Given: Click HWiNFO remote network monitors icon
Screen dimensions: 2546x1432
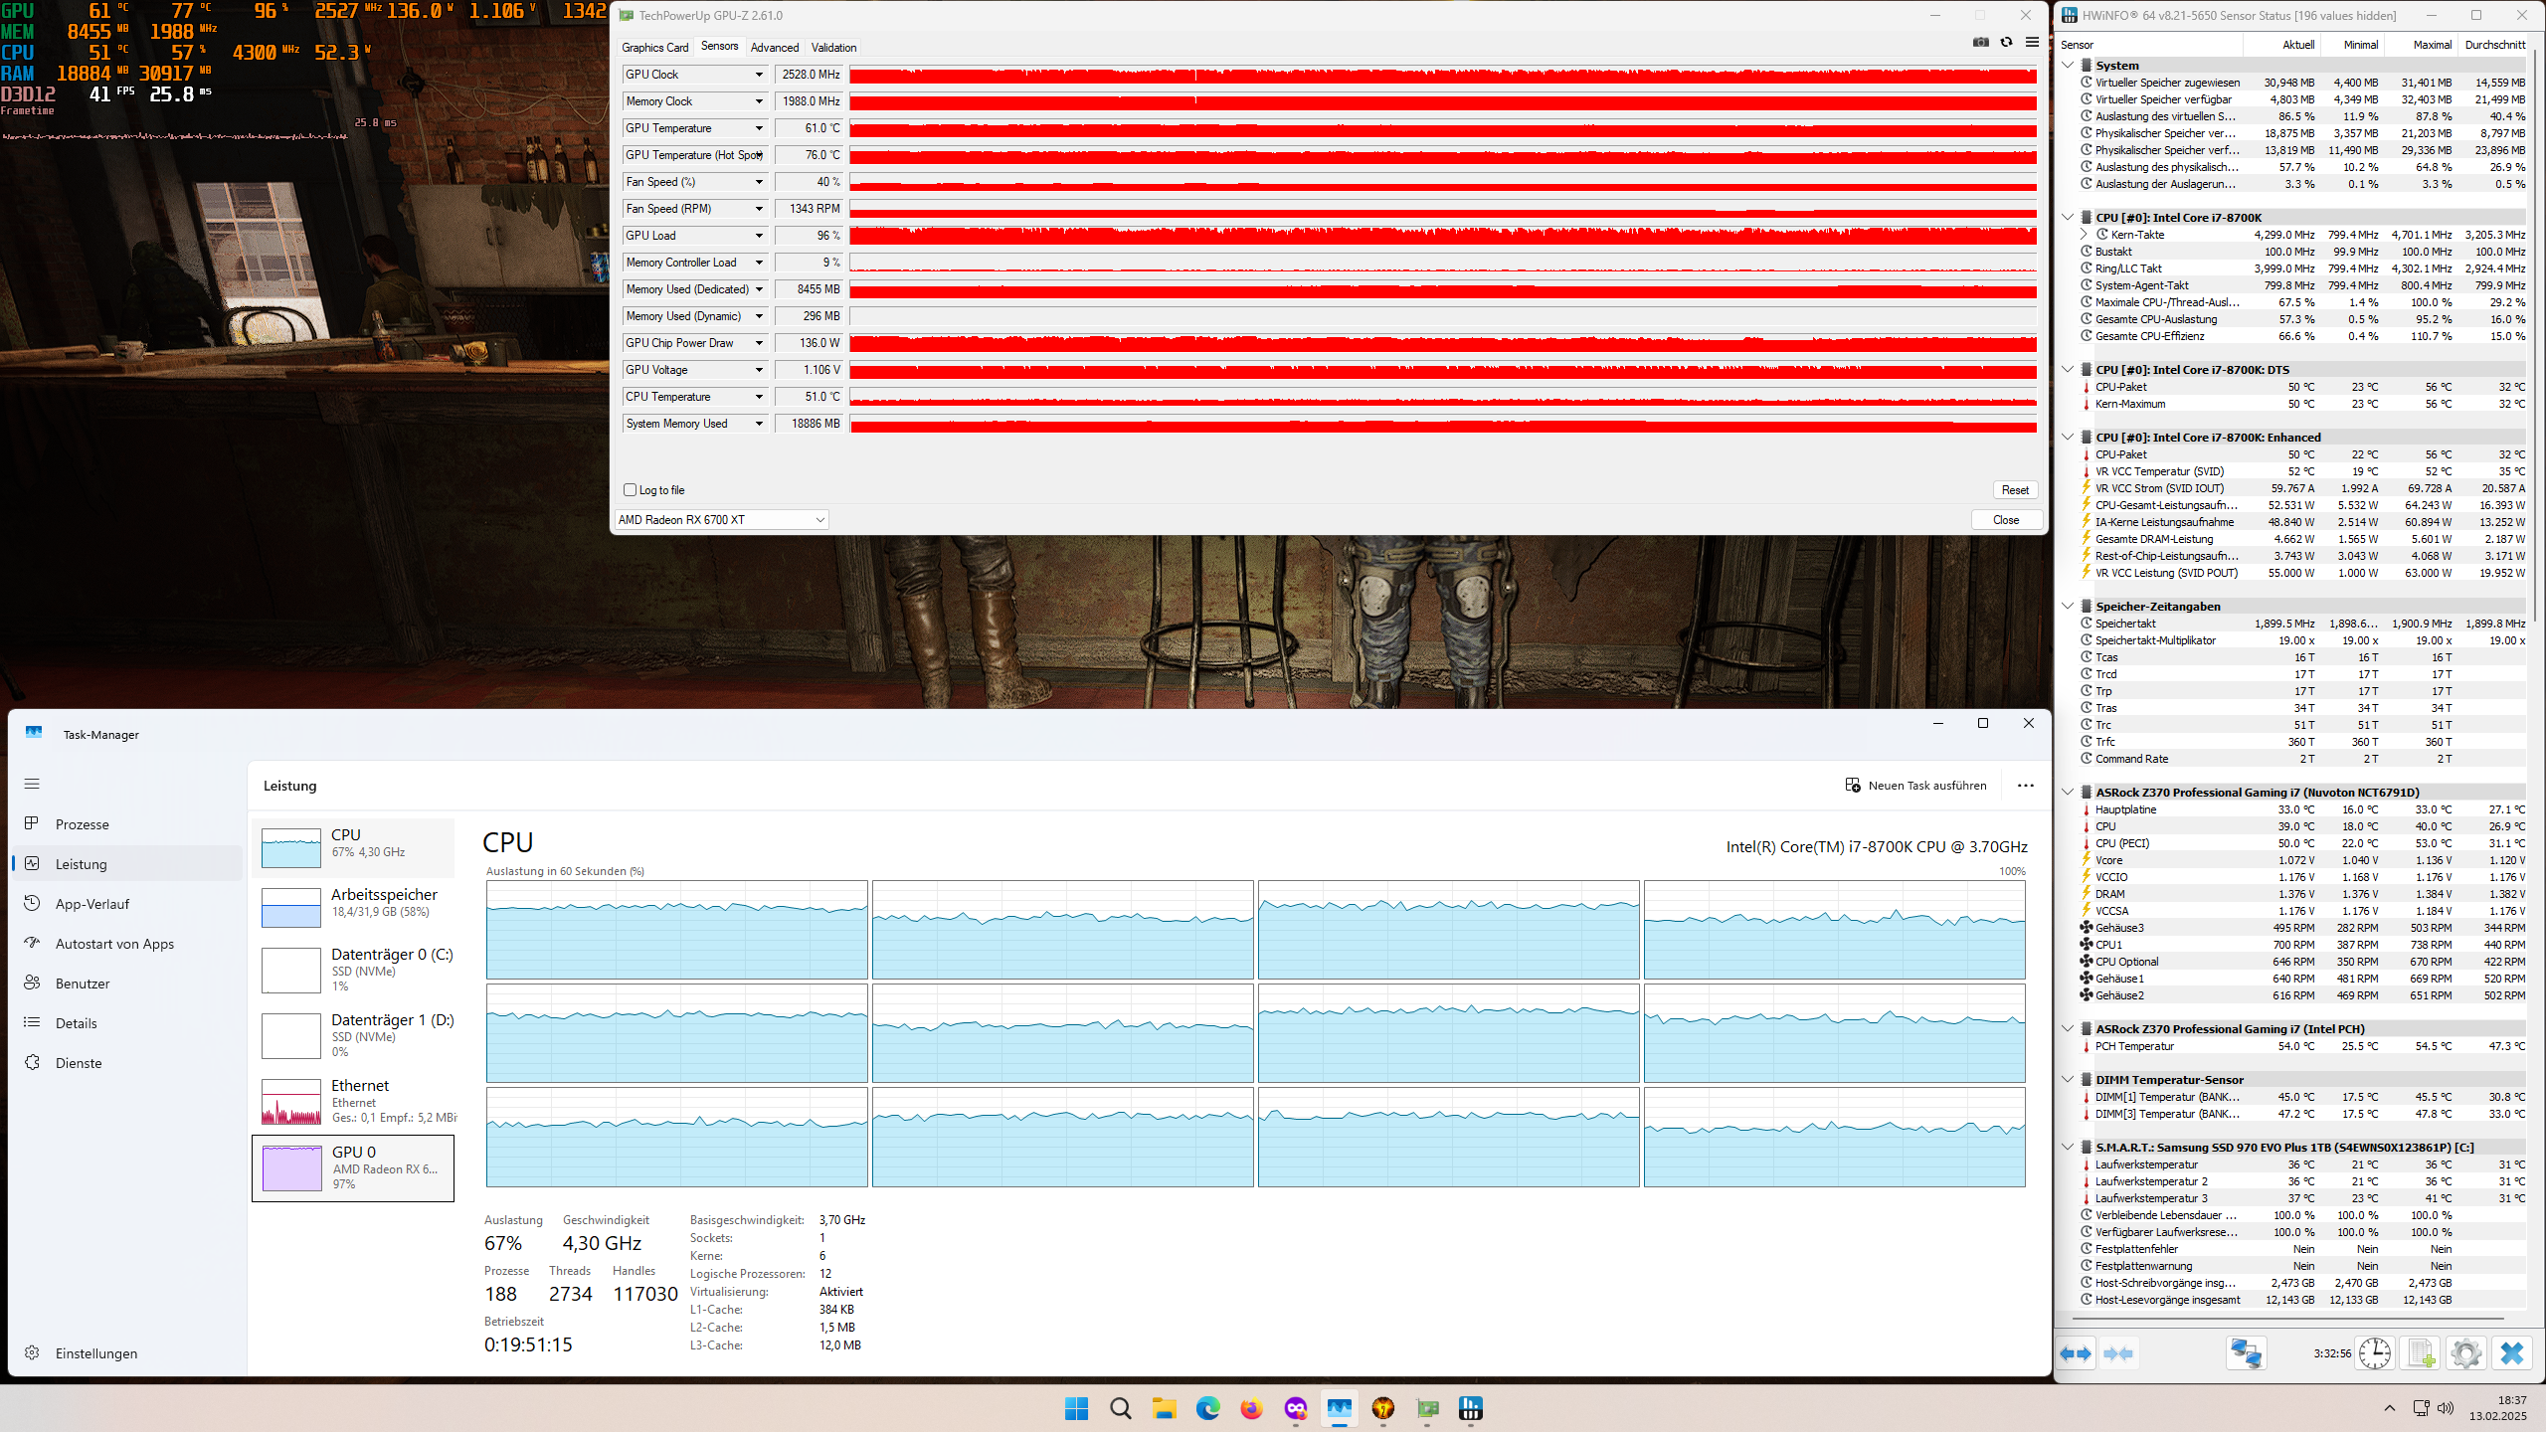Looking at the screenshot, I should pyautogui.click(x=2246, y=1353).
